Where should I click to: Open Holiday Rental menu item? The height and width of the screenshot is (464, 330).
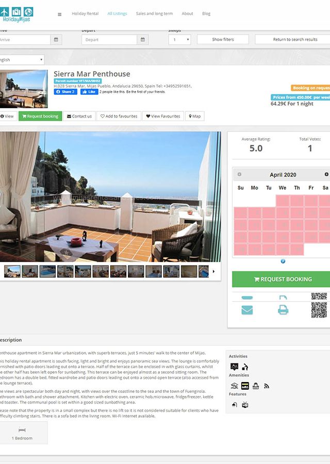(85, 13)
